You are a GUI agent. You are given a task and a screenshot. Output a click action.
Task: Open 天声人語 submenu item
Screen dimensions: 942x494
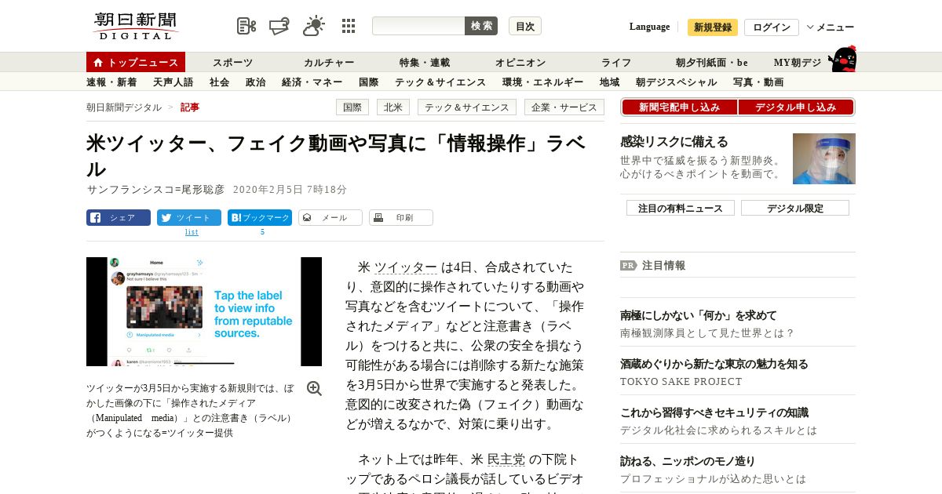[x=173, y=82]
